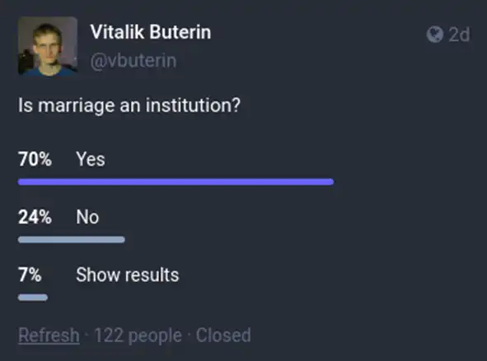The height and width of the screenshot is (361, 487).
Task: Click the No option label text
Action: 87,216
